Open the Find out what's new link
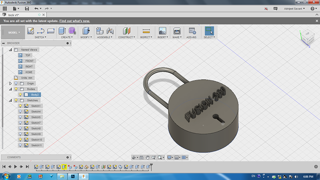Screen dimensions: 320x180 pos(75,21)
